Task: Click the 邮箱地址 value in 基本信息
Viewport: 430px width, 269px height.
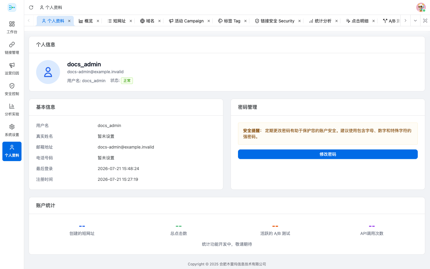Action: 126,147
